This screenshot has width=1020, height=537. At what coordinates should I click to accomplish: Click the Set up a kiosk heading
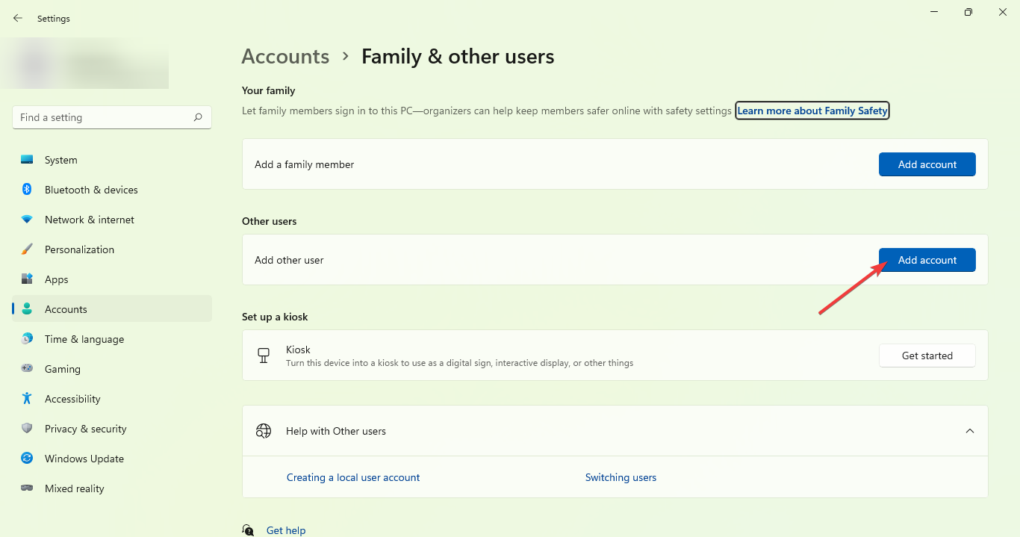click(x=275, y=317)
